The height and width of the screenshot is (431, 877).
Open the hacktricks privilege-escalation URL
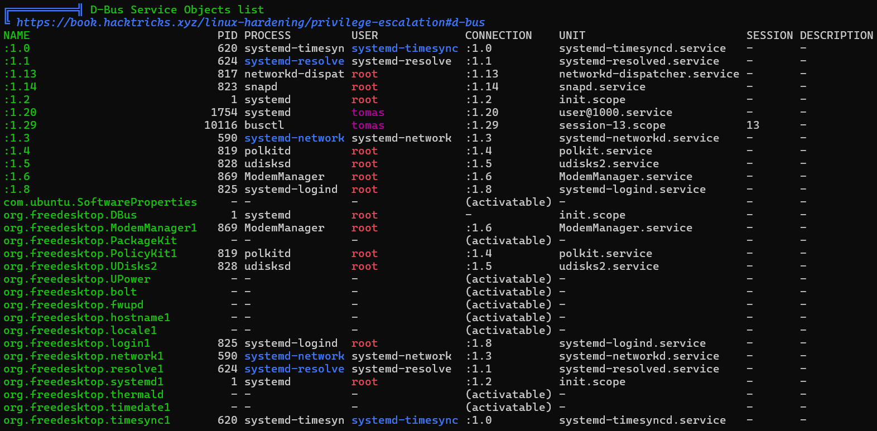coord(250,23)
